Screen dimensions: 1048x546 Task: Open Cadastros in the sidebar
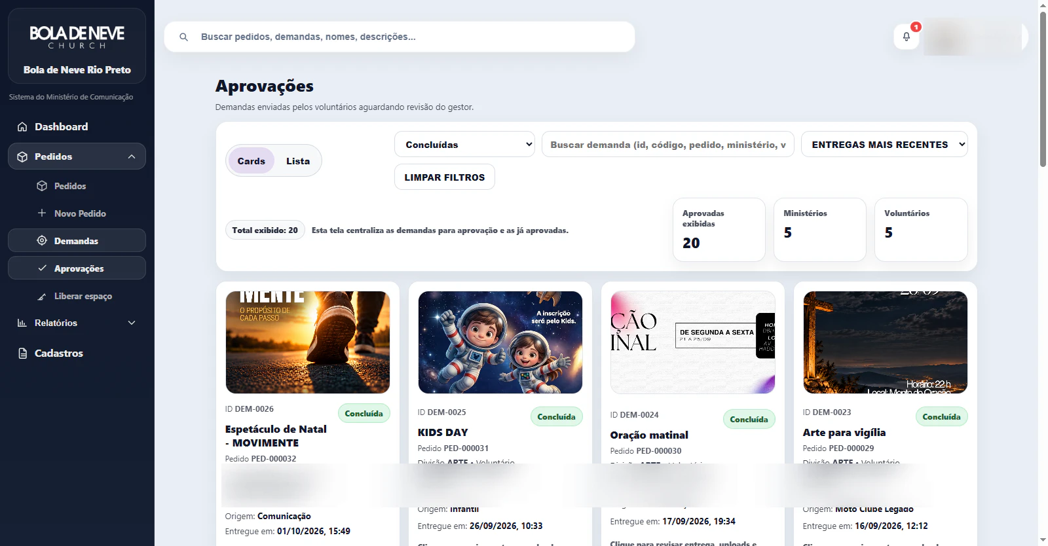tap(77, 354)
